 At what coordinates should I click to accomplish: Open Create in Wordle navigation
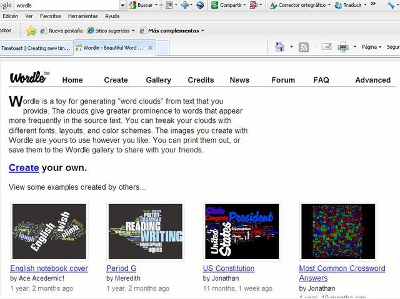[116, 80]
